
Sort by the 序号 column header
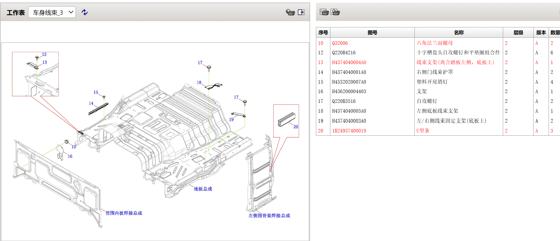coord(323,33)
